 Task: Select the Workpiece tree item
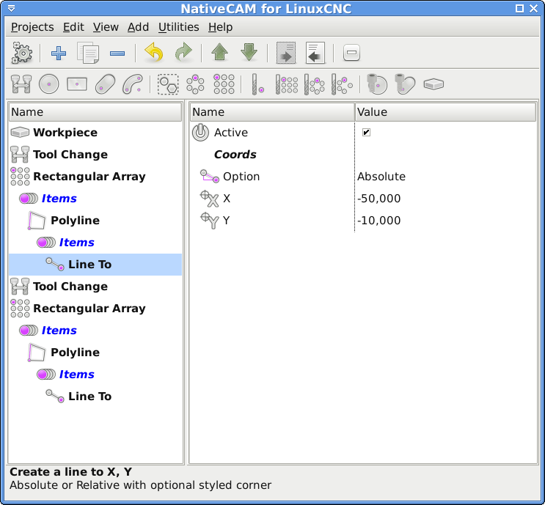(95, 133)
